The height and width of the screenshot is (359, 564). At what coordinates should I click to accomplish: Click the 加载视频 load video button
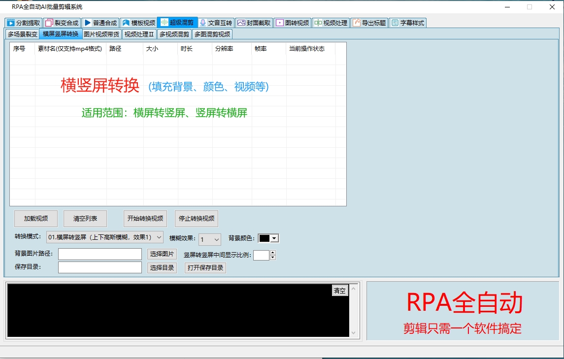coord(35,218)
